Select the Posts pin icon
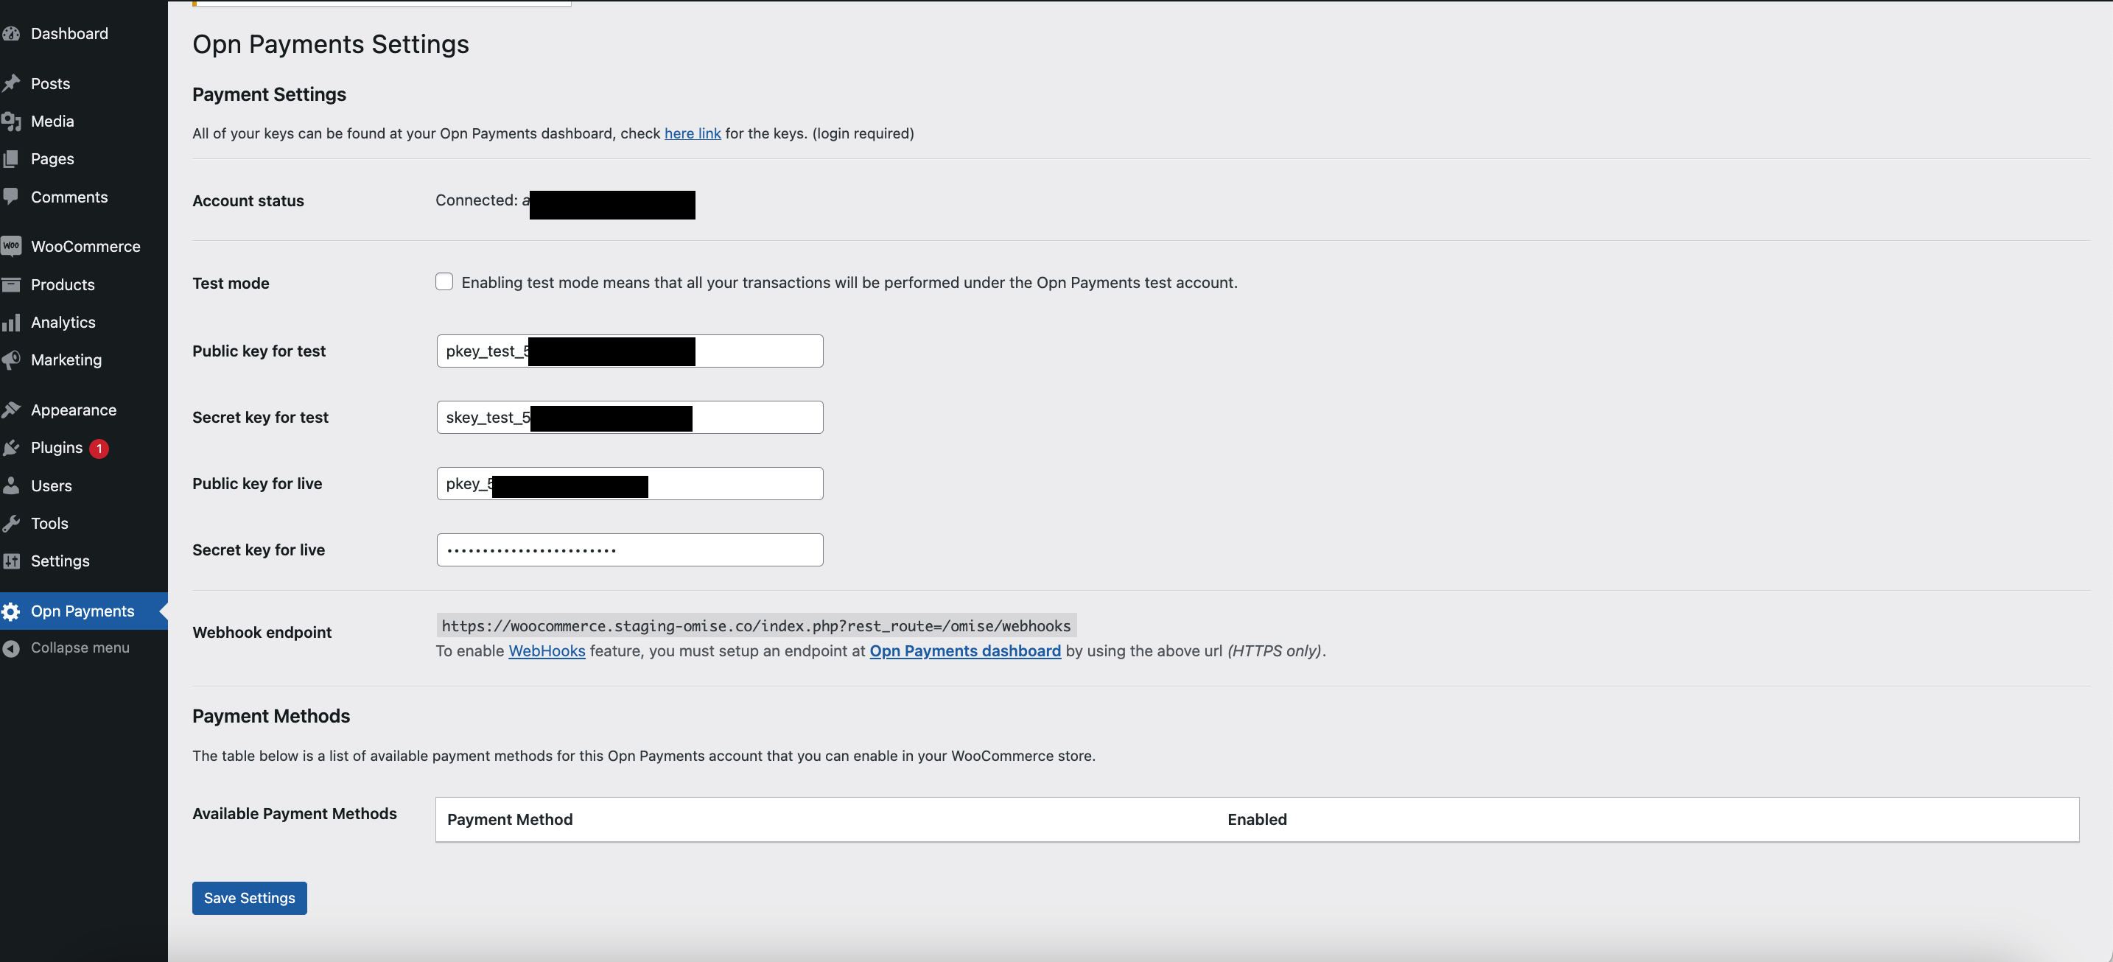The width and height of the screenshot is (2113, 962). [x=12, y=82]
